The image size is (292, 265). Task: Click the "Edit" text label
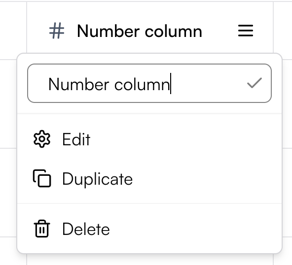point(76,139)
